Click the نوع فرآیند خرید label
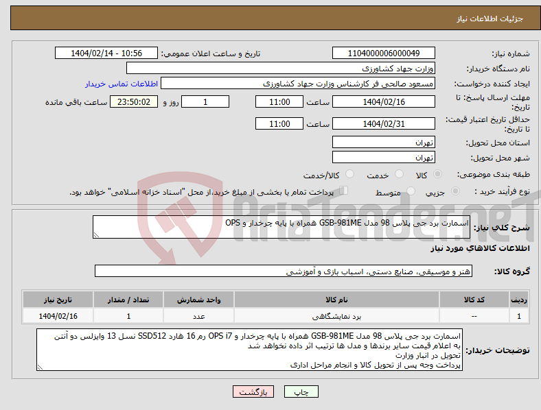The image size is (541, 410). coord(502,191)
